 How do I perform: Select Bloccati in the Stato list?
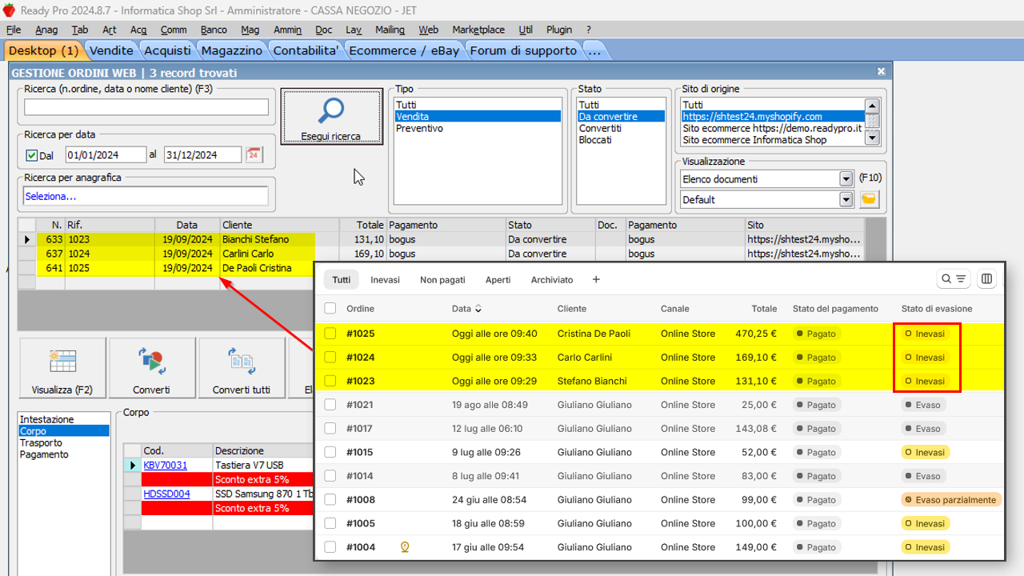coord(621,140)
